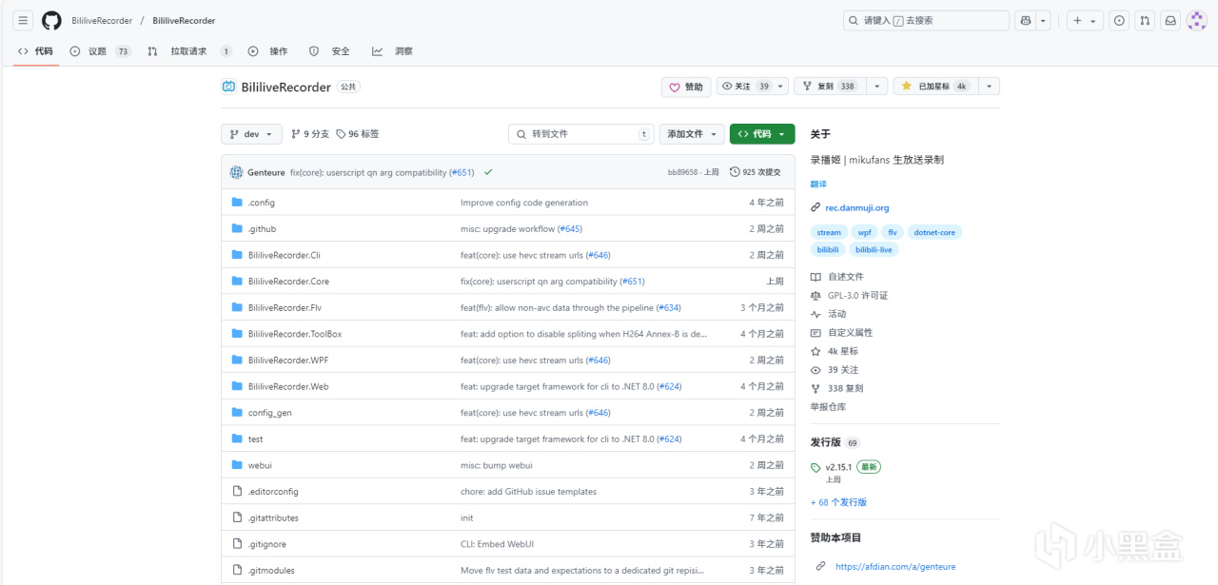Expand the fork options arrow

[876, 87]
